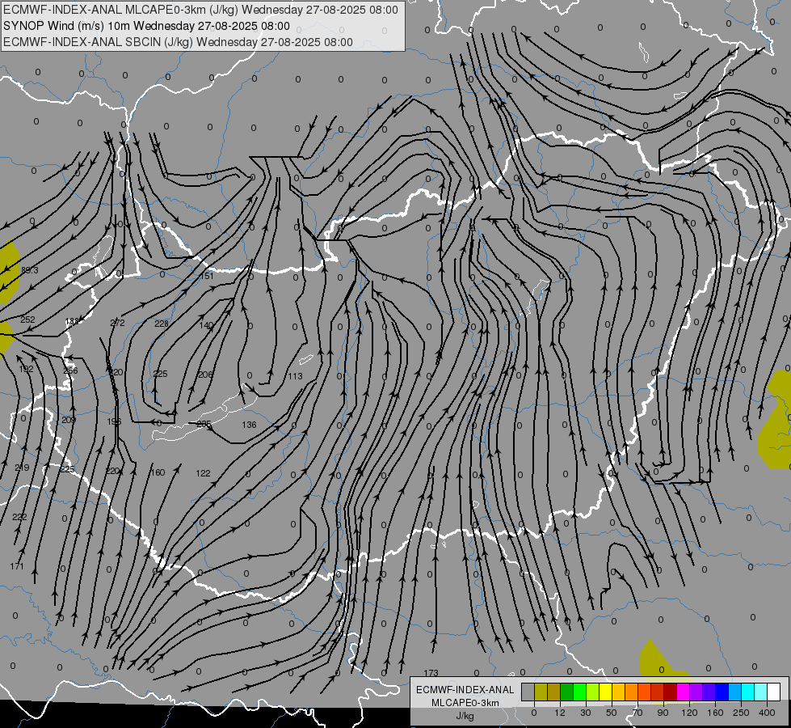791x728 pixels.
Task: Click the legend scale label '160'
Action: (715, 713)
